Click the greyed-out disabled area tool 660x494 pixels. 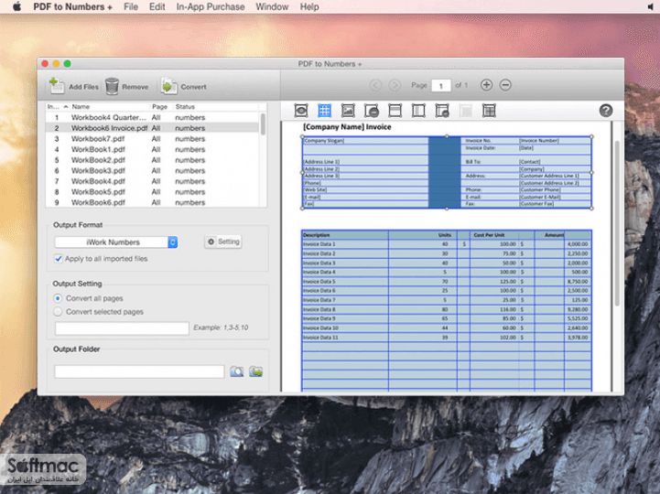[x=466, y=111]
